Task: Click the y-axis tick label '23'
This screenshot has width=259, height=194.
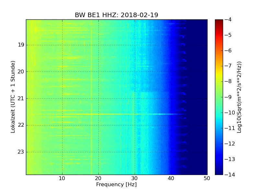Action: [21, 152]
